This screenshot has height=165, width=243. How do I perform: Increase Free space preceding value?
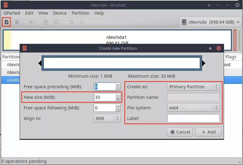(x=118, y=85)
